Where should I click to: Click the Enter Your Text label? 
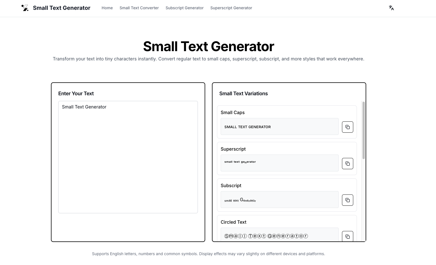coord(76,94)
